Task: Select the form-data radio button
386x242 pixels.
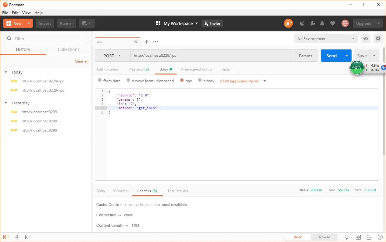Action: (100, 80)
